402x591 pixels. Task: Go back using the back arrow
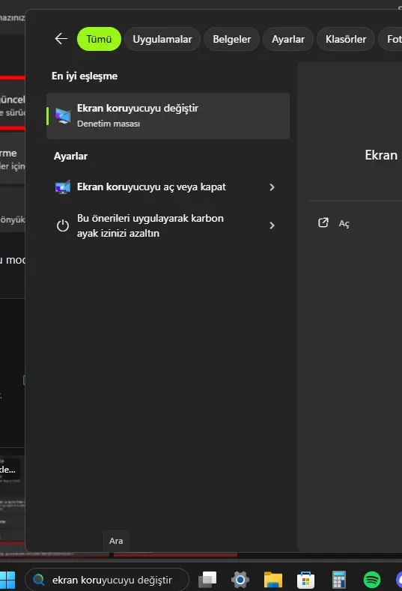(61, 38)
